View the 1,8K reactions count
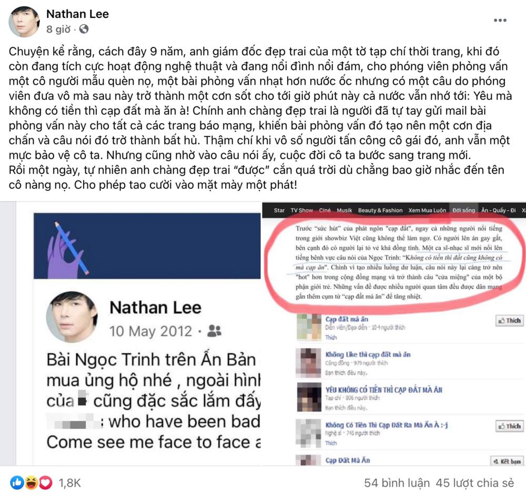 [70, 483]
